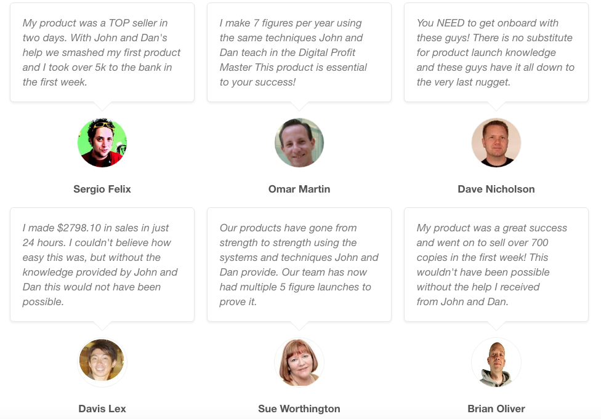
Task: Click Davis Lex's profile photo
Action: pos(102,362)
